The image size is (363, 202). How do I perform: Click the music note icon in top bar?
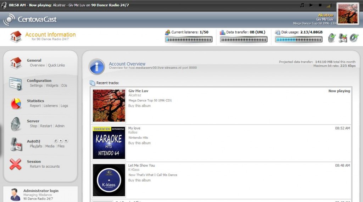[302, 5]
